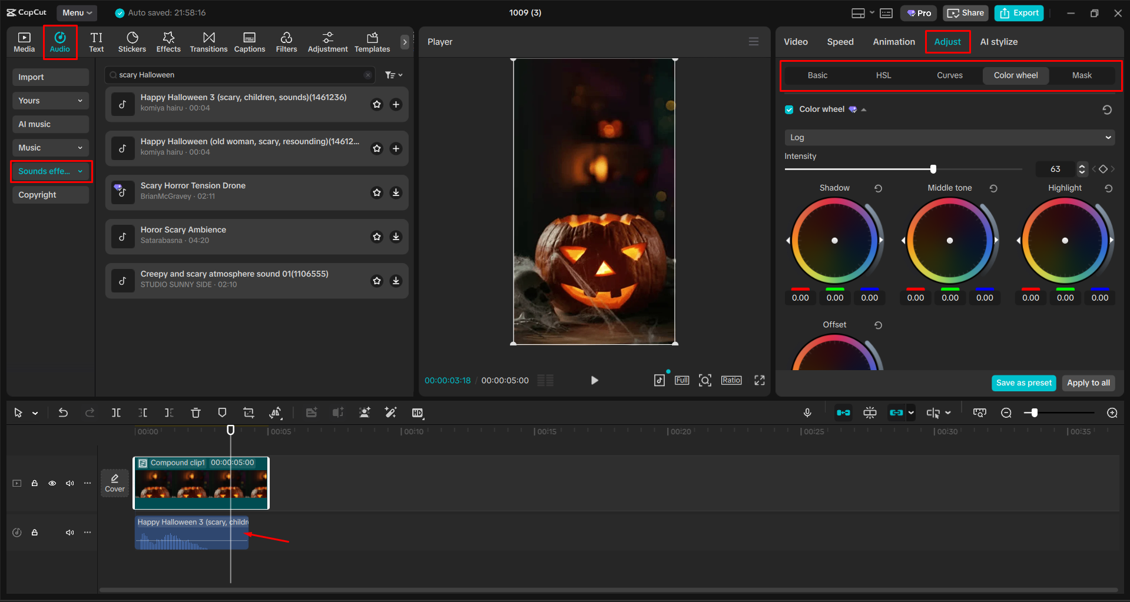
Task: Delete the selected clip
Action: click(x=195, y=413)
